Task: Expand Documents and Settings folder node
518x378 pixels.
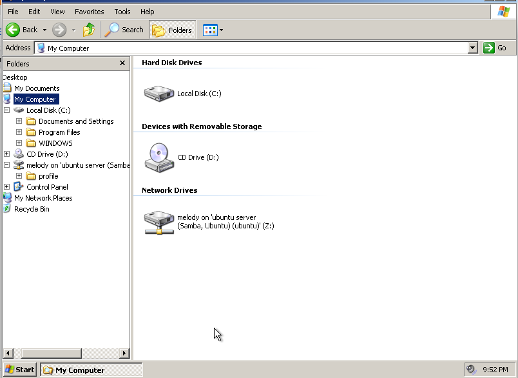Action: point(19,121)
